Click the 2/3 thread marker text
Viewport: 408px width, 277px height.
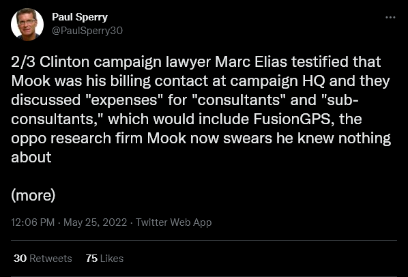[23, 62]
